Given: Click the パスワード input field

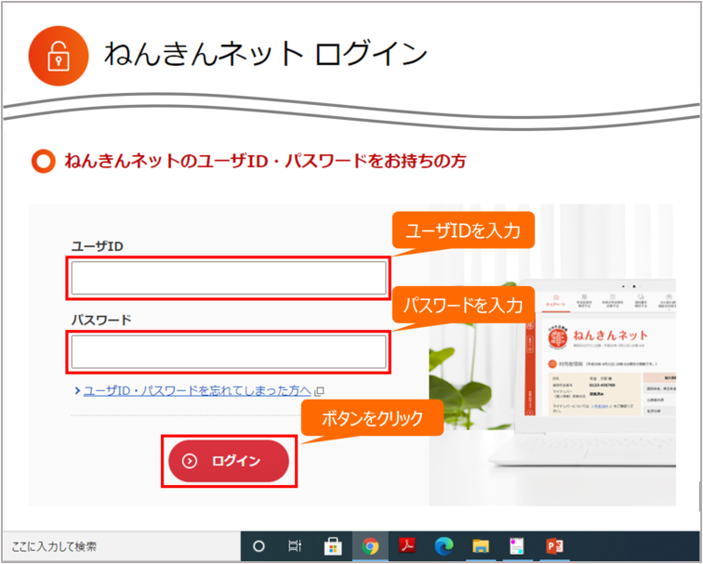Looking at the screenshot, I should point(228,351).
